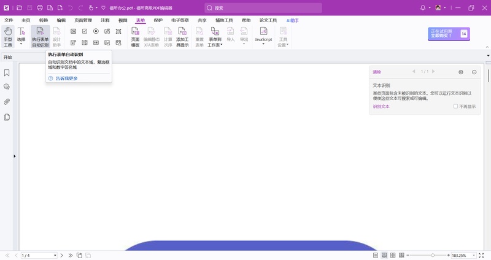491x260 pixels.
Task: Select the radio button form field tool
Action: [x=96, y=31]
